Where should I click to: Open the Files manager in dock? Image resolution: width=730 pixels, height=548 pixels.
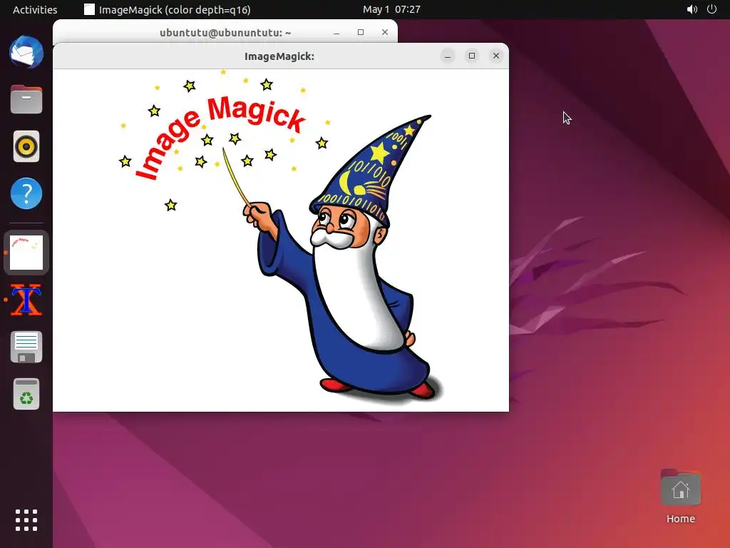click(26, 99)
